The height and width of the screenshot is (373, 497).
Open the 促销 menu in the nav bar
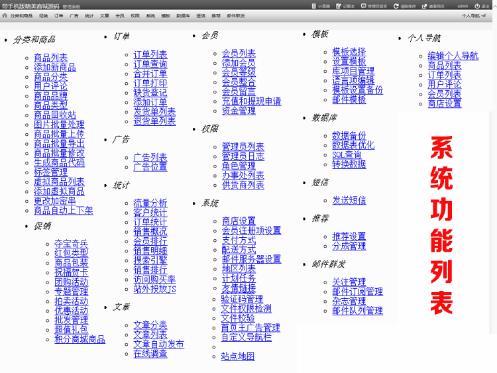pos(44,16)
